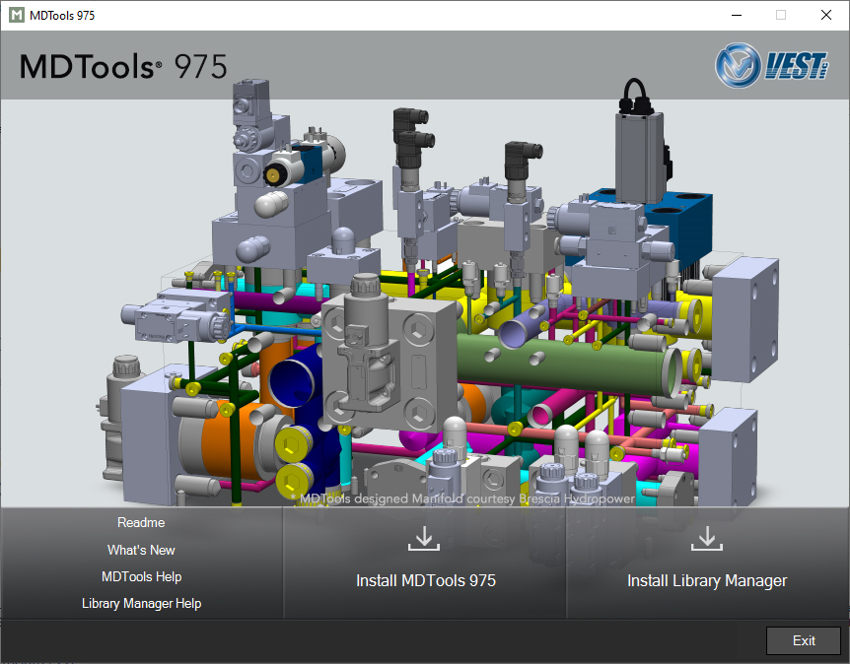Click the green MDTools icon in the title bar
Image resolution: width=850 pixels, height=664 pixels.
tap(14, 15)
